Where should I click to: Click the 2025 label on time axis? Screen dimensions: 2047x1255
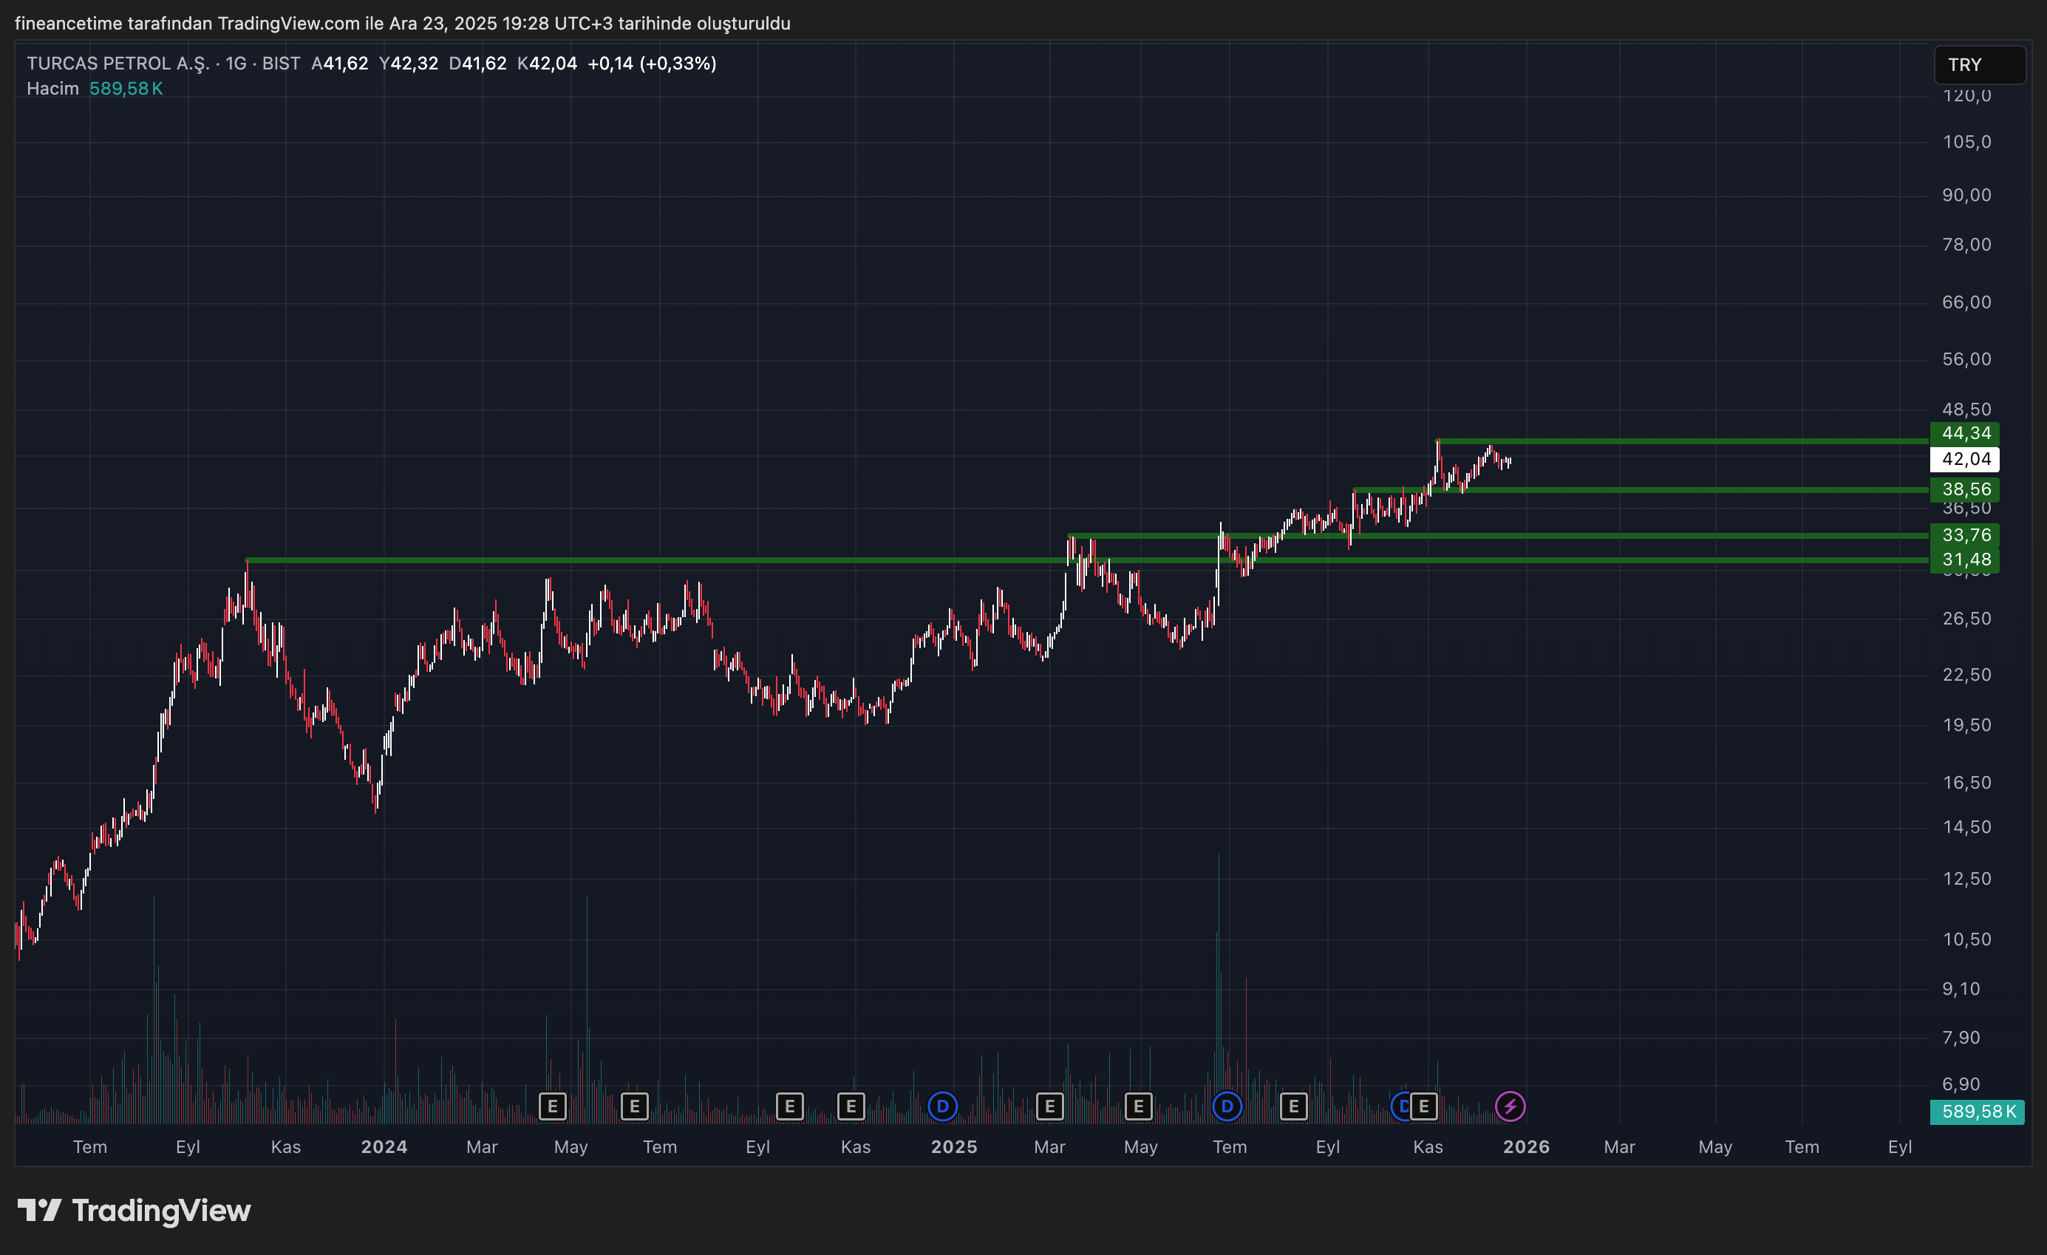coord(954,1147)
